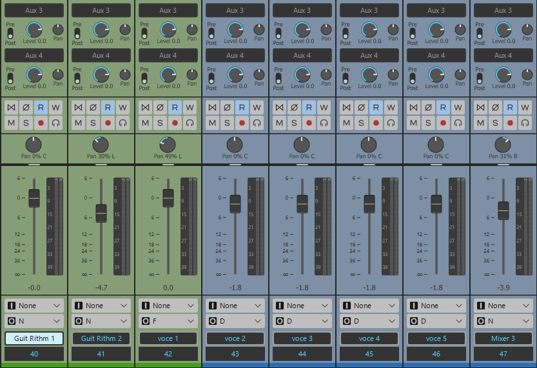Turn on input monitoring for Mixer 3
This screenshot has height=368, width=537.
tap(525, 122)
